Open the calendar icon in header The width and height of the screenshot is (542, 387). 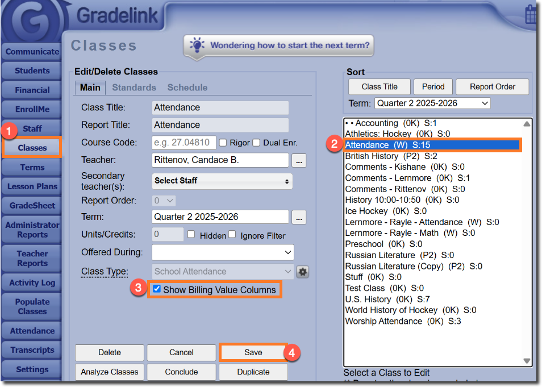click(x=531, y=15)
